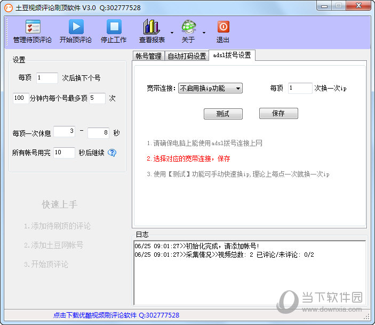This screenshot has width=375, height=325.
Task: Click the rest minimum 3 seconds field
Action: pos(65,131)
